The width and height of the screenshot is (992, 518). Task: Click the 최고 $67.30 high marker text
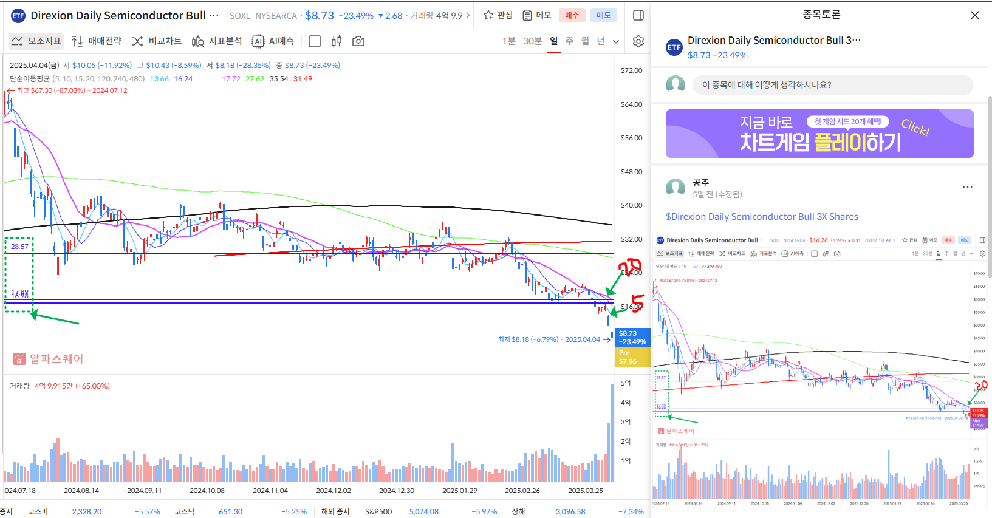point(72,90)
